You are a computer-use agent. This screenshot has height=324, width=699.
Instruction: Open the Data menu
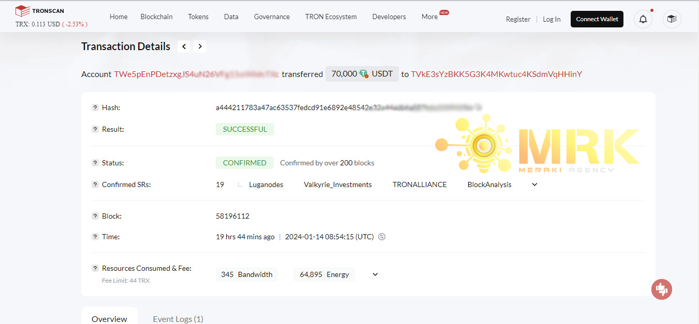tap(231, 17)
